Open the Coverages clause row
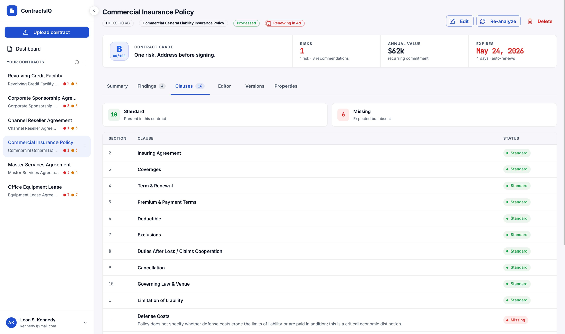 tap(329, 169)
